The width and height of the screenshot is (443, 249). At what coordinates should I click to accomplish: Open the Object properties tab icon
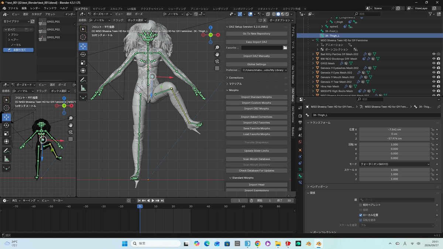[x=300, y=150]
